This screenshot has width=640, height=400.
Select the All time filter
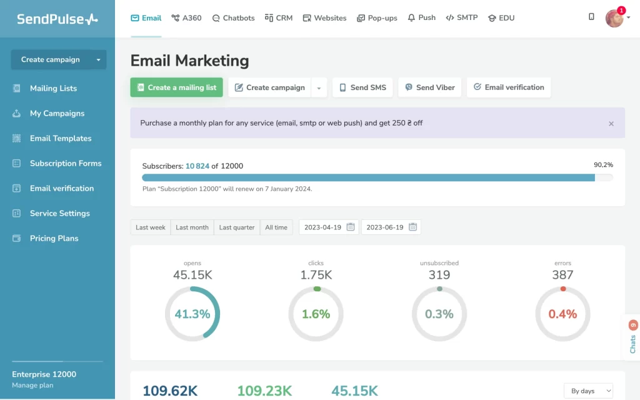(x=276, y=227)
